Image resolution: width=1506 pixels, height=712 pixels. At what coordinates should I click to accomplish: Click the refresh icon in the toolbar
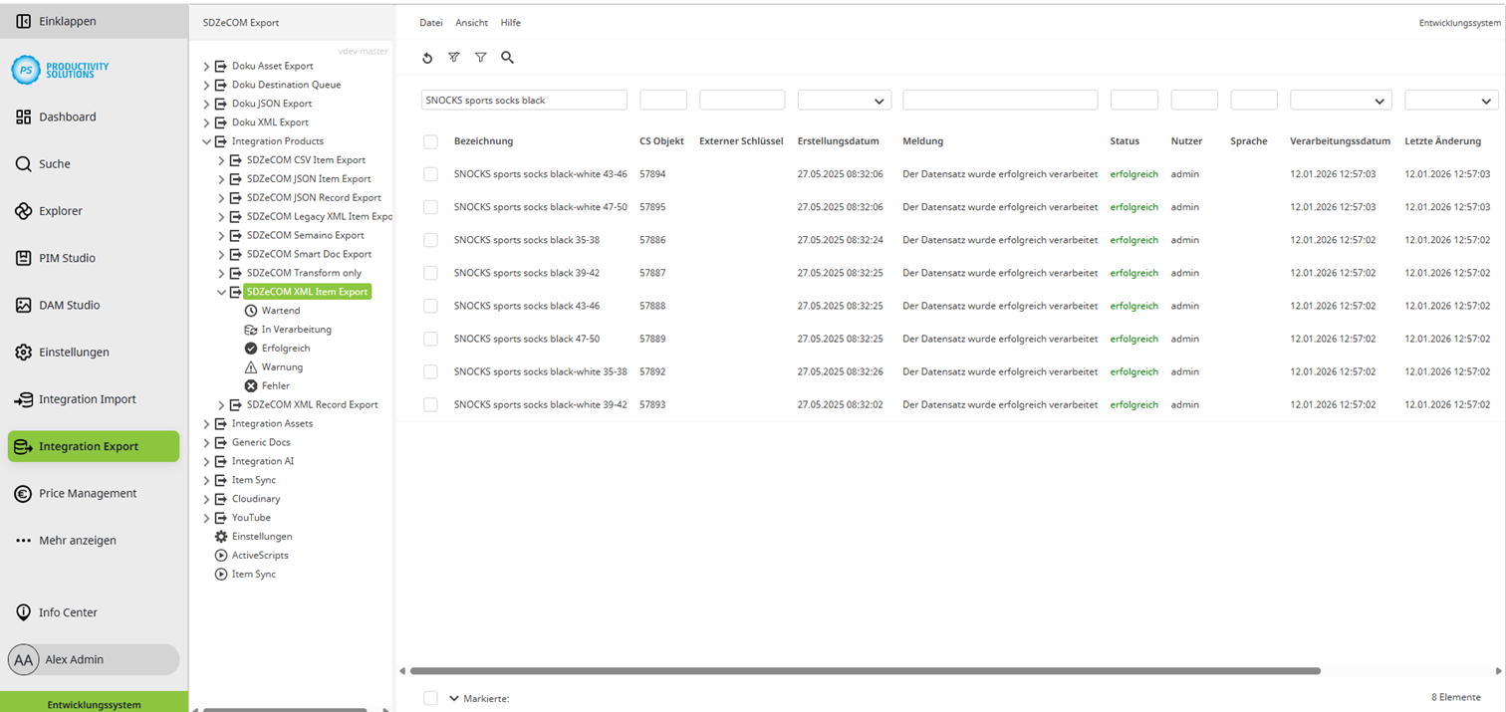[427, 58]
